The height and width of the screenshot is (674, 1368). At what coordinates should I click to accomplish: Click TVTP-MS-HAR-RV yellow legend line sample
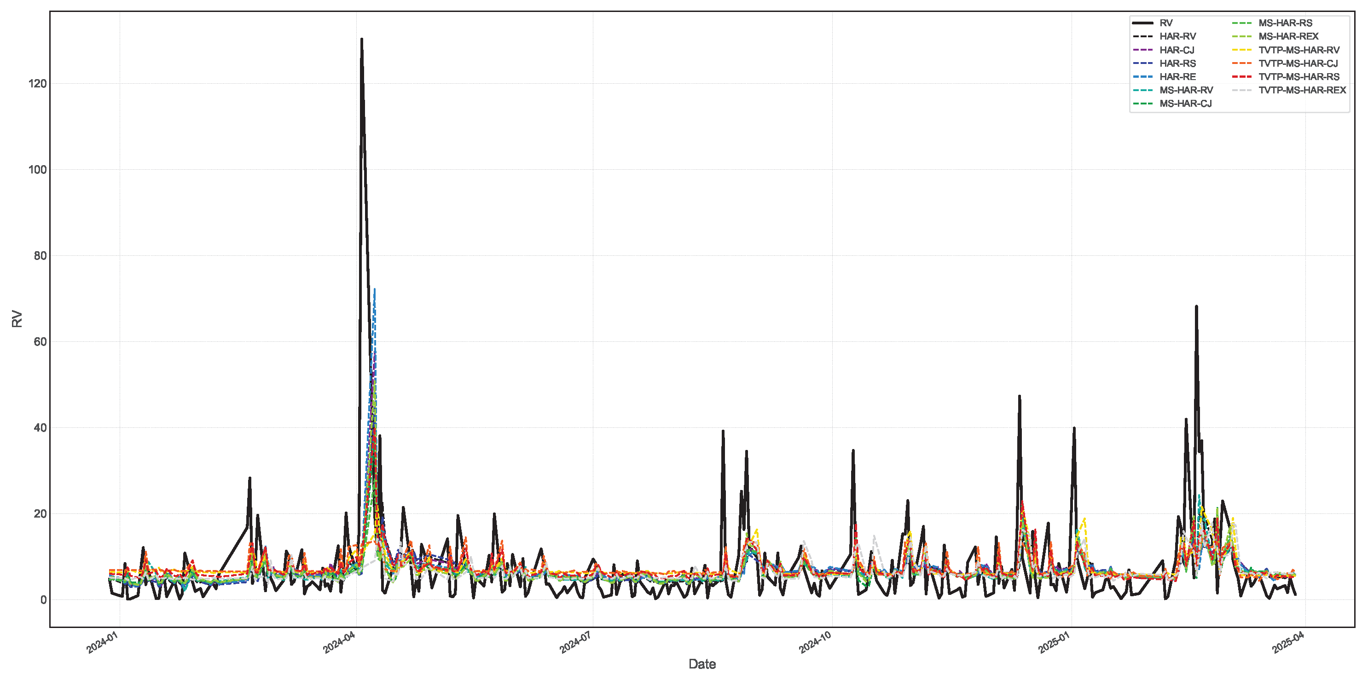pyautogui.click(x=1243, y=50)
